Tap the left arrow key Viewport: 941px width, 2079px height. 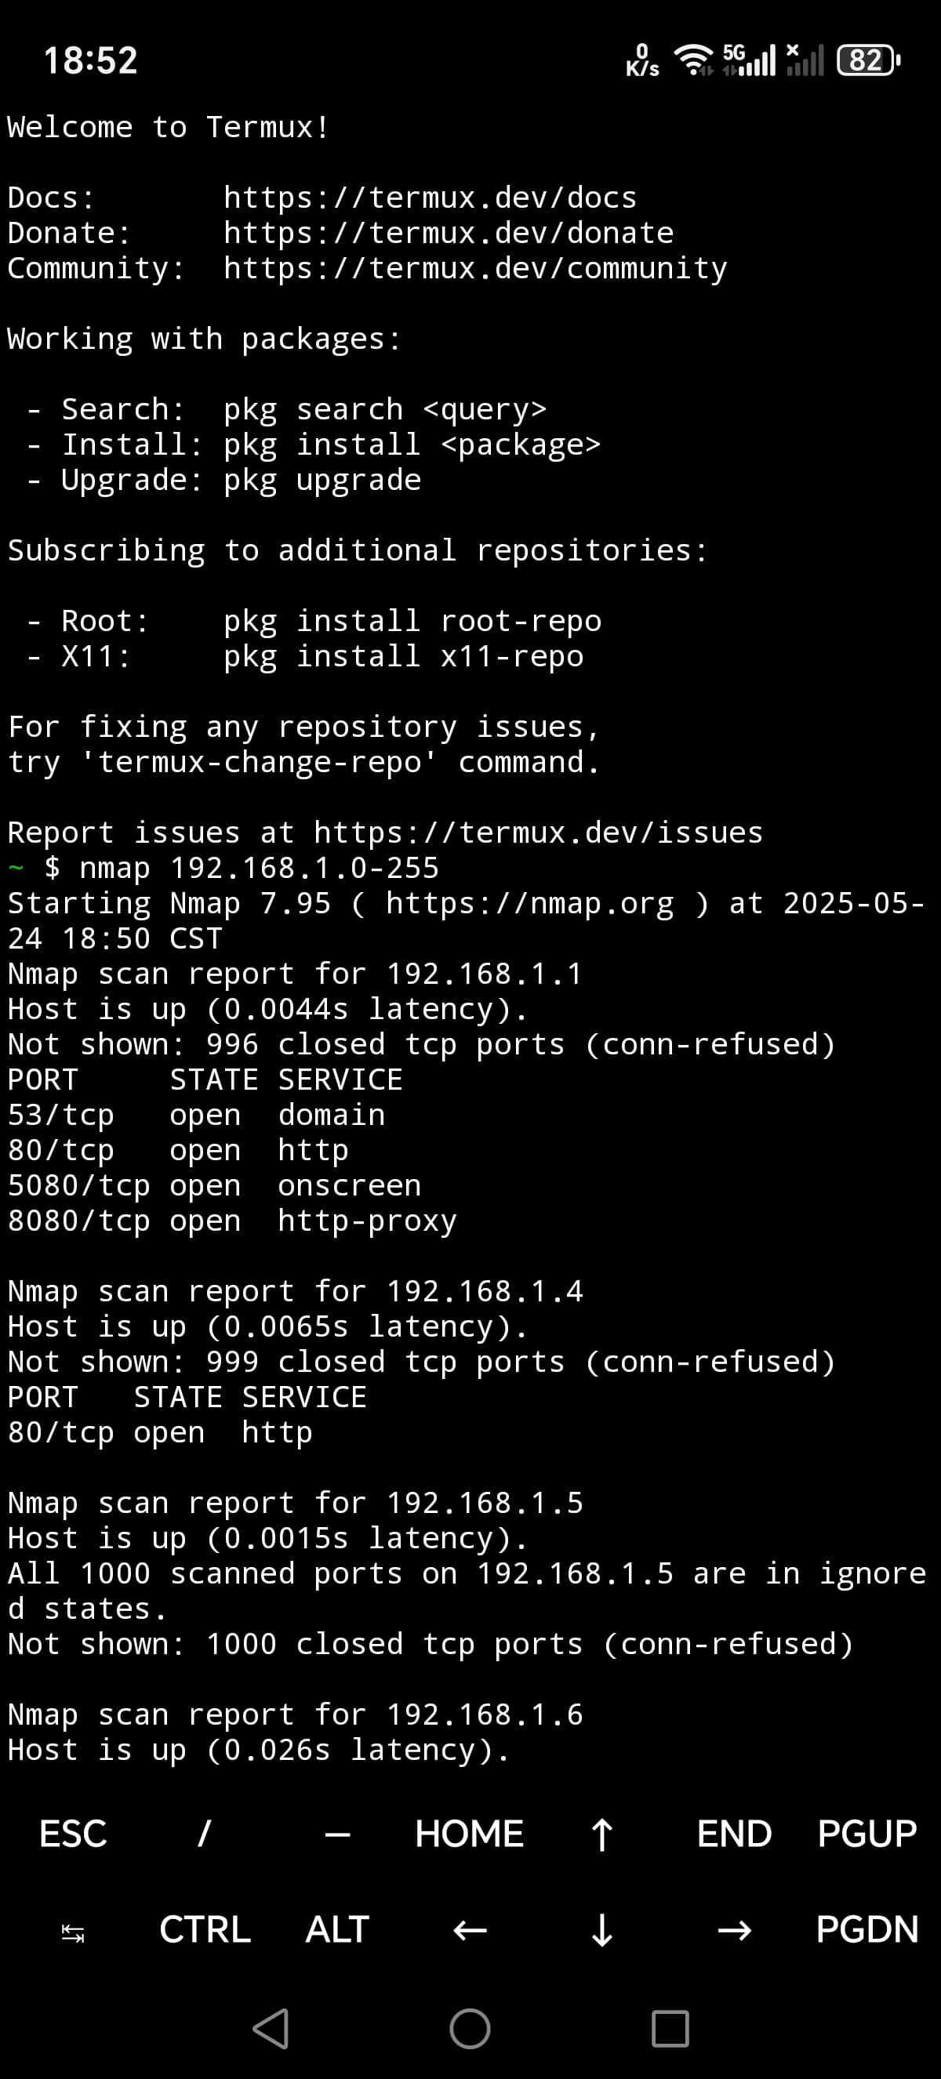coord(470,1931)
